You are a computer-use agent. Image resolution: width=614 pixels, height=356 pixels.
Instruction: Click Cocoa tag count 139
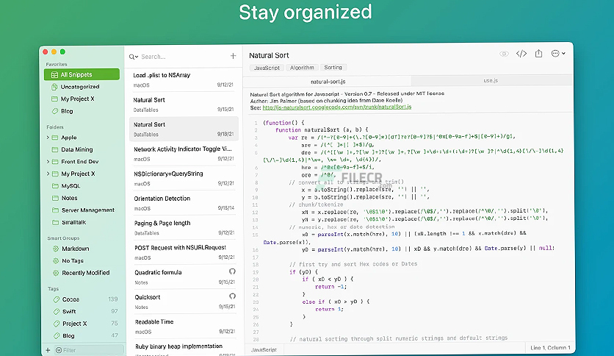[x=113, y=299]
